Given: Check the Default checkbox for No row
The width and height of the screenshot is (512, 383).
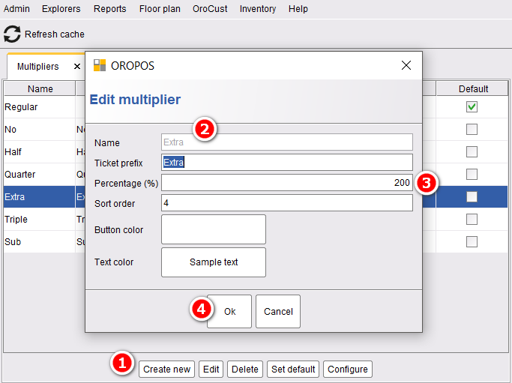Looking at the screenshot, I should [472, 130].
